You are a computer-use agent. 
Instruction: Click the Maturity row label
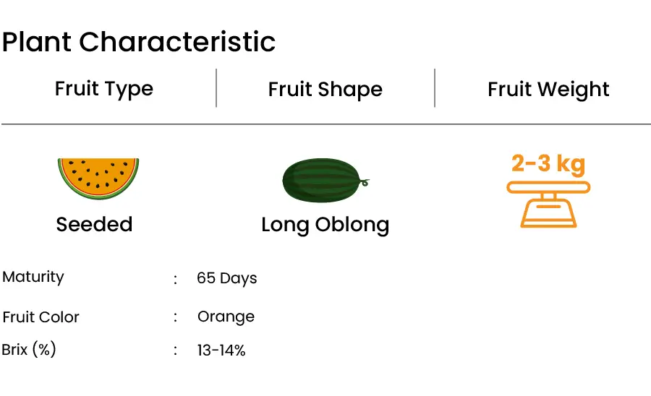tap(33, 277)
